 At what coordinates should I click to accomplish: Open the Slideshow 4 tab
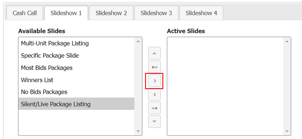[x=201, y=13]
